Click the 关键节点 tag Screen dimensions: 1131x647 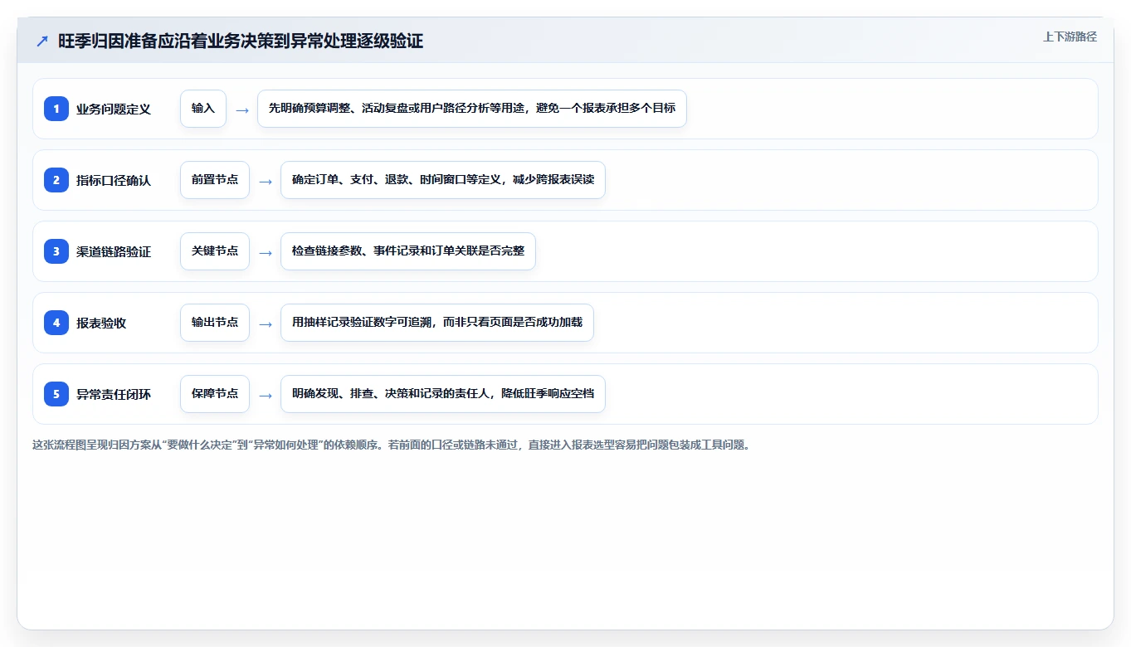pos(215,251)
